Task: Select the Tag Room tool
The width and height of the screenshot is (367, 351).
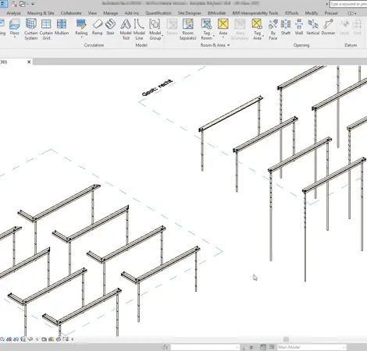Action: click(x=206, y=30)
